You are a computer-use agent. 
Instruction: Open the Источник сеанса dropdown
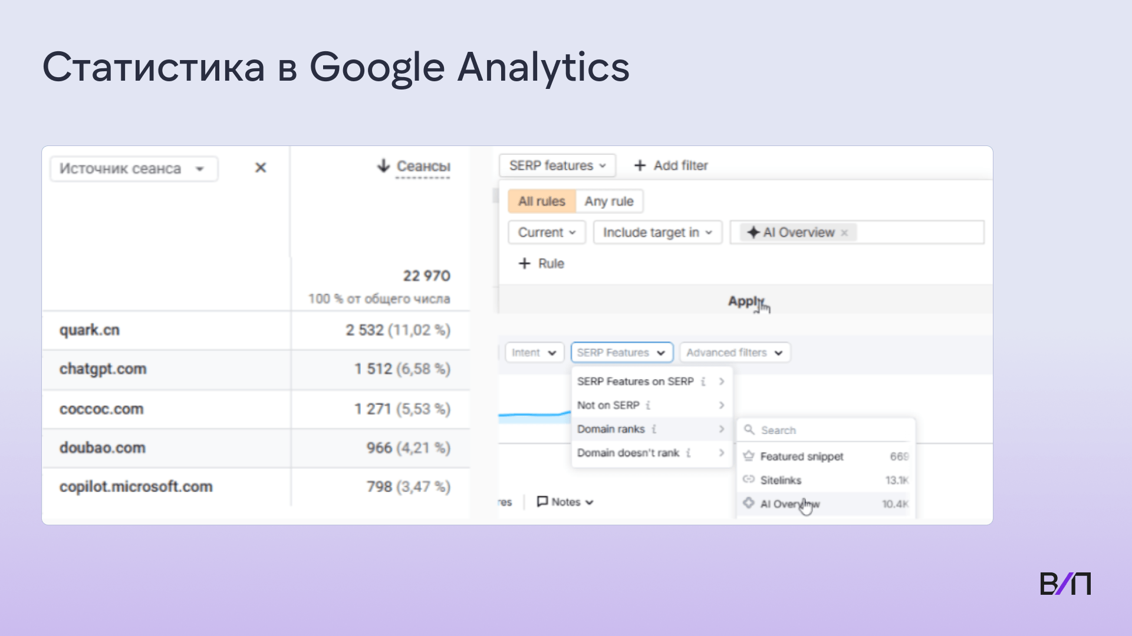click(x=134, y=169)
